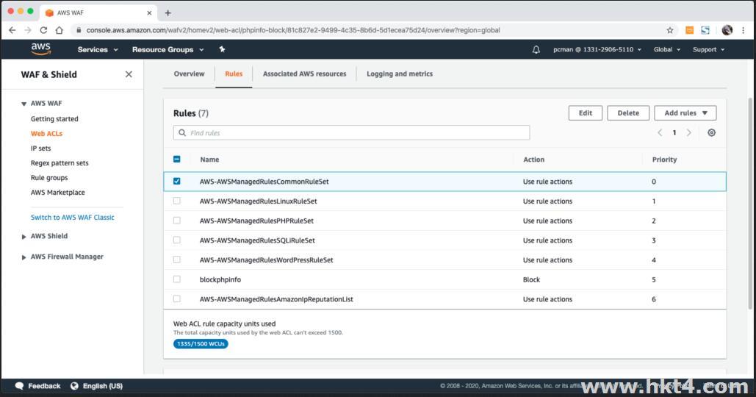This screenshot has height=397, width=756.
Task: Open Logging and metrics tab
Action: (399, 74)
